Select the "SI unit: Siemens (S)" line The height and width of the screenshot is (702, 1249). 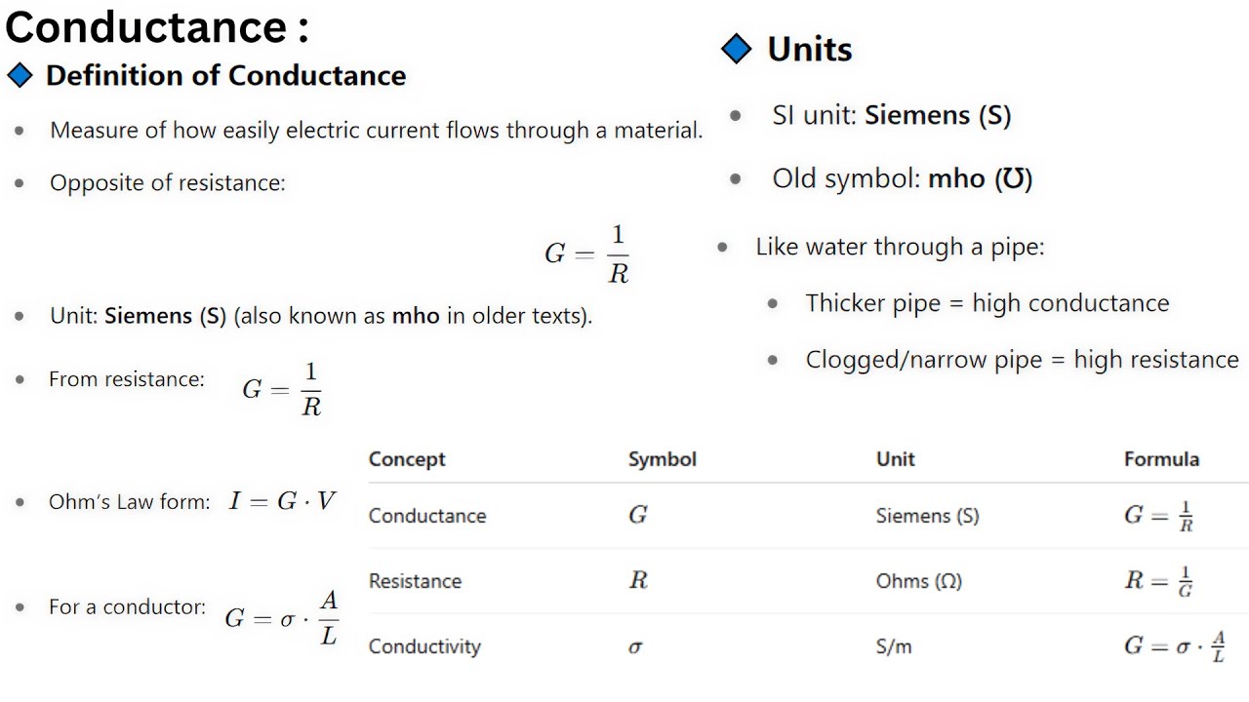pos(891,115)
